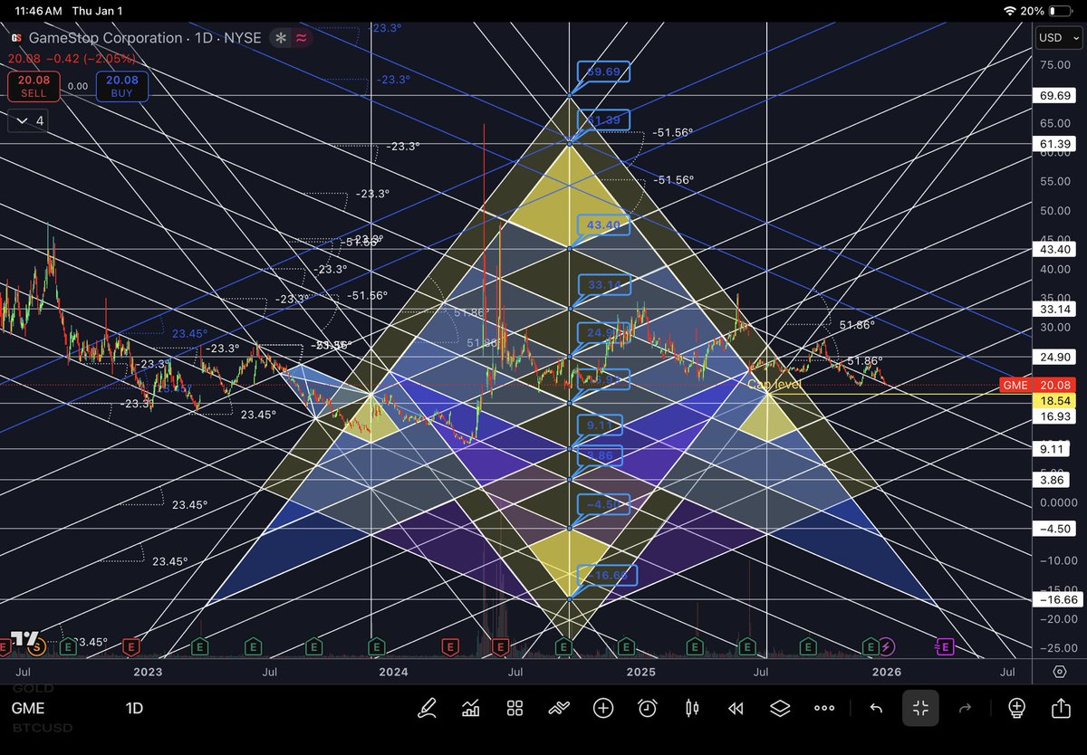Open the object tree layers icon
Image resolution: width=1087 pixels, height=755 pixels.
coord(780,708)
